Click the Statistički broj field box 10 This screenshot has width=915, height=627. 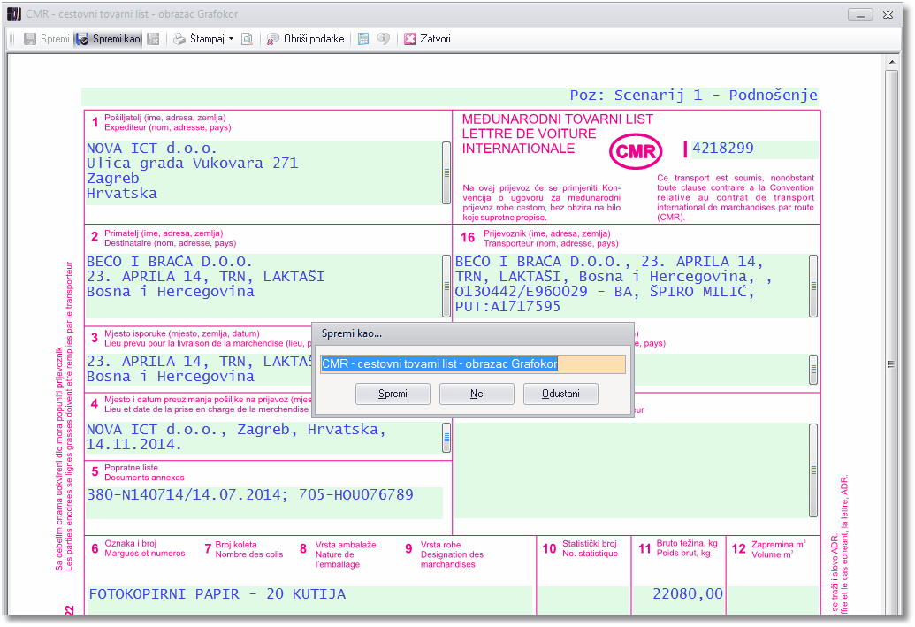tap(583, 600)
